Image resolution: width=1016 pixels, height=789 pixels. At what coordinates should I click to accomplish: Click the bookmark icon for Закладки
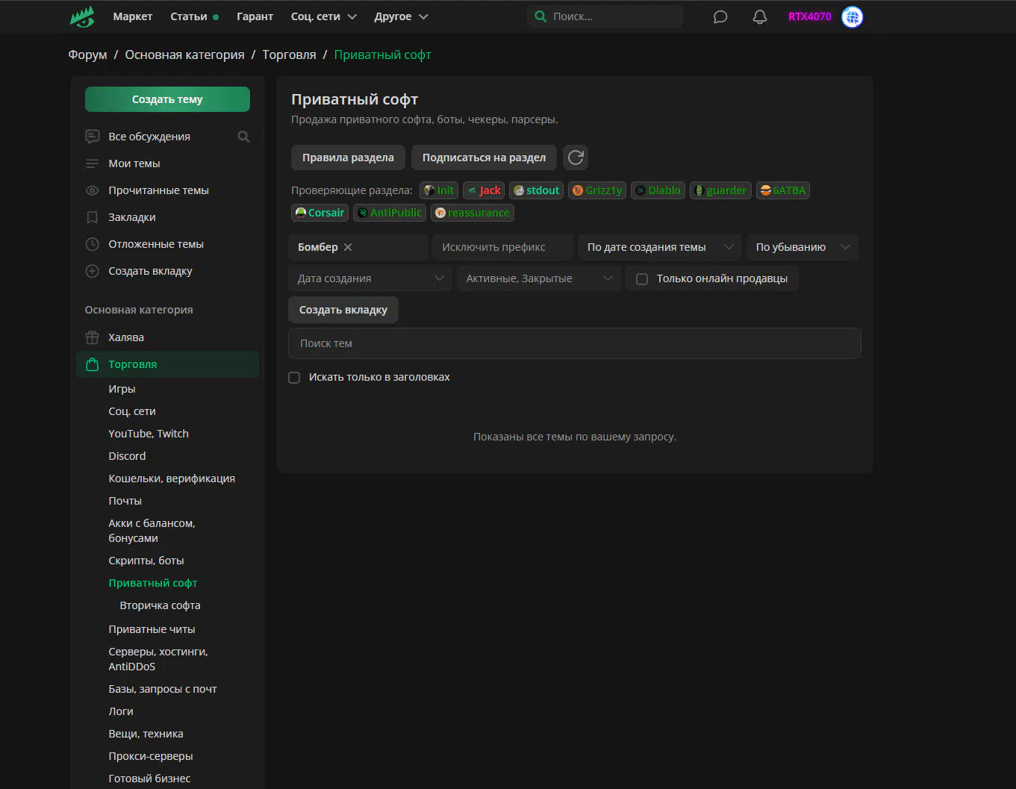93,217
